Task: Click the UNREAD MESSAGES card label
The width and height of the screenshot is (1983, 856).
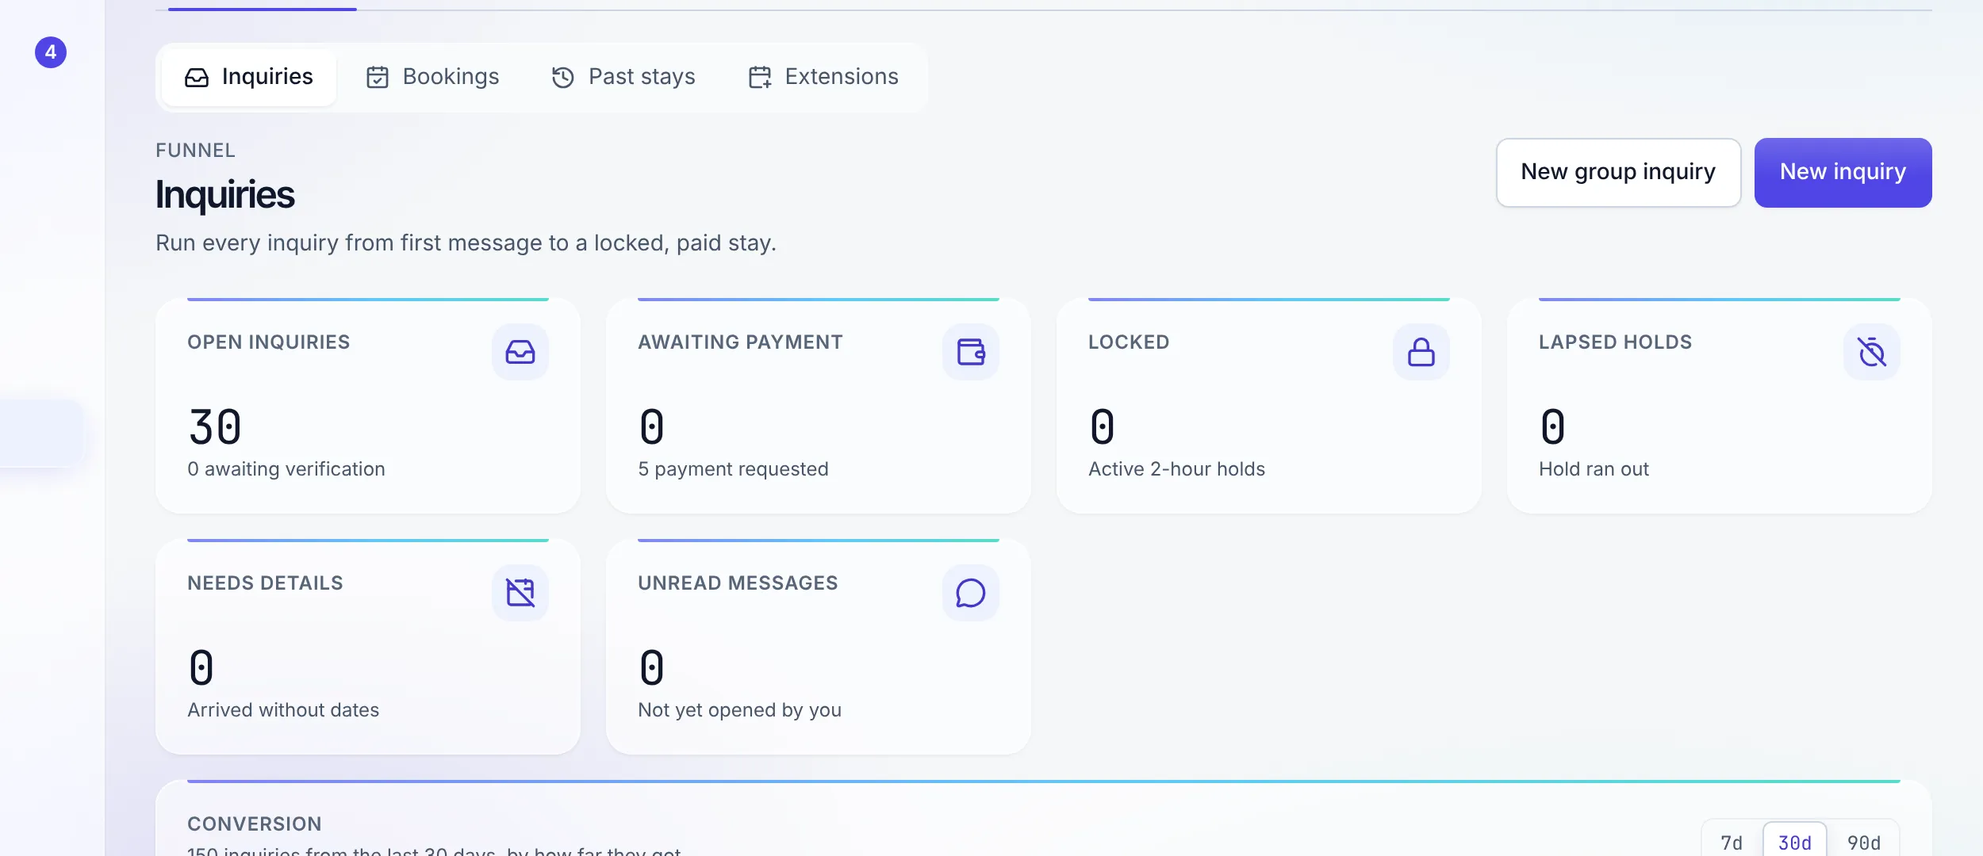Action: click(x=738, y=583)
